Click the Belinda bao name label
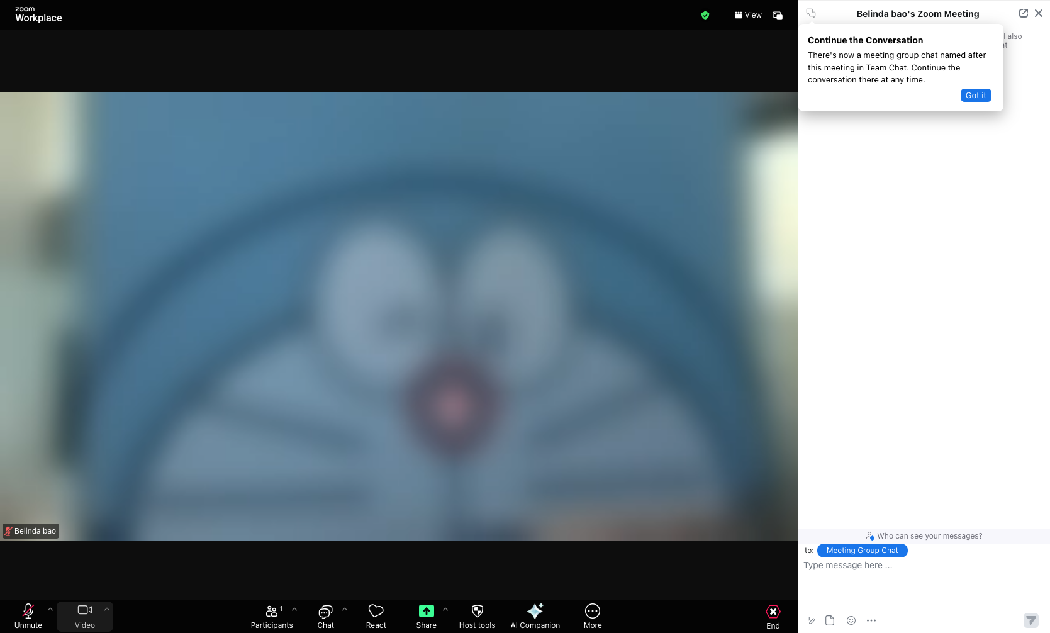The image size is (1050, 633). (x=31, y=531)
